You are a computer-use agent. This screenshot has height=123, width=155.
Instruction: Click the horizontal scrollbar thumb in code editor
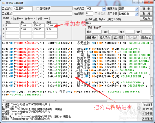point(56,100)
